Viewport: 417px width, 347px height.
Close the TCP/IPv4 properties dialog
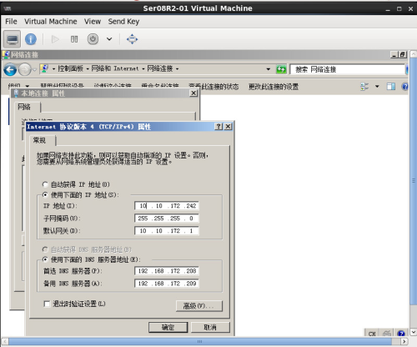pos(228,127)
